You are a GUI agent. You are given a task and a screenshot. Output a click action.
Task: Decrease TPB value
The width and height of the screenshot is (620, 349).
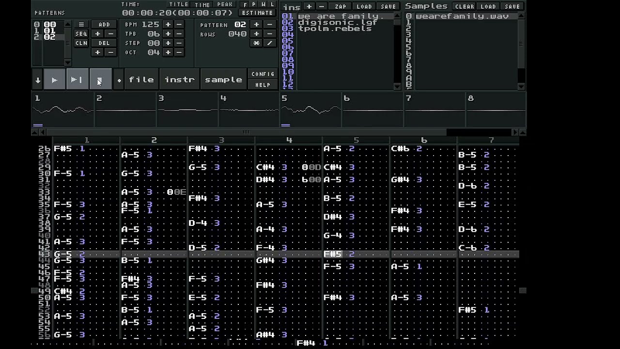click(179, 34)
